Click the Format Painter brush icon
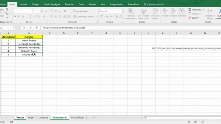Viewport: 221px width, 124px height. 7,18
